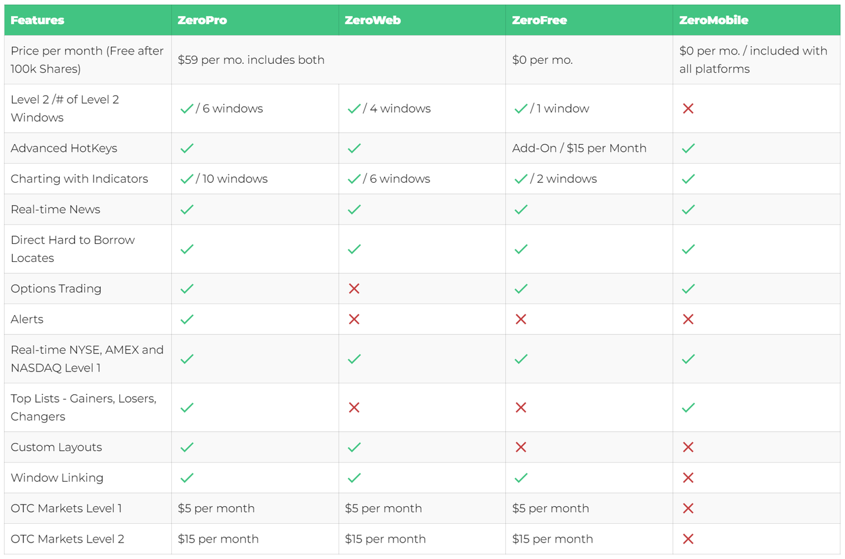
Task: Click ZeroWeb's red X for Top Lists row
Action: 354,407
